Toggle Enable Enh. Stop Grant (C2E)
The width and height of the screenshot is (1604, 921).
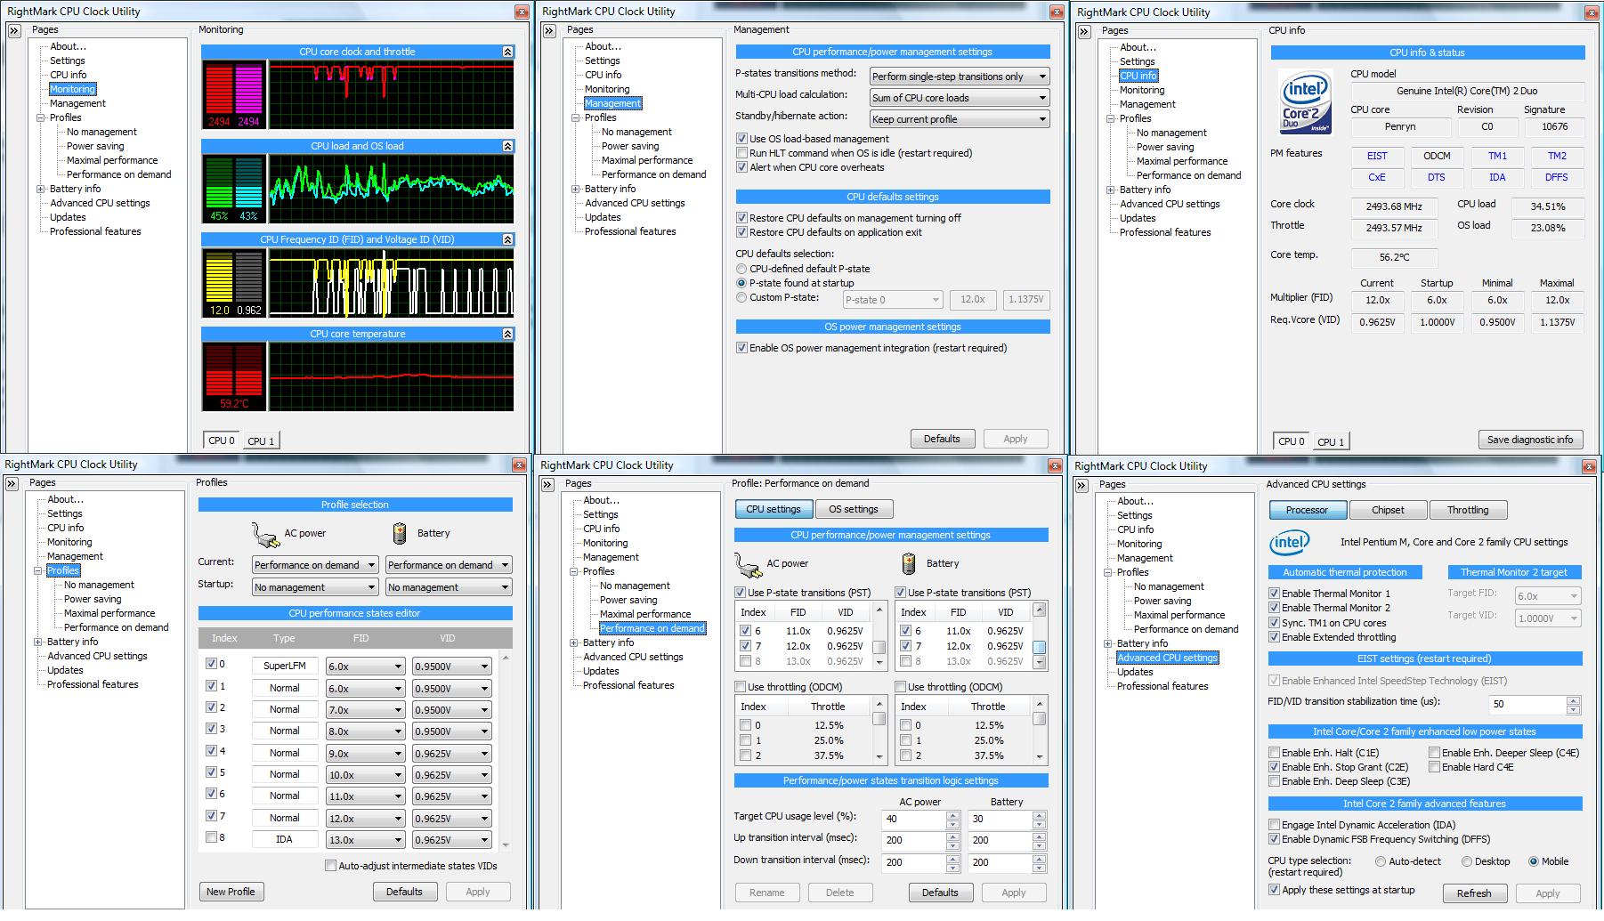click(x=1274, y=767)
